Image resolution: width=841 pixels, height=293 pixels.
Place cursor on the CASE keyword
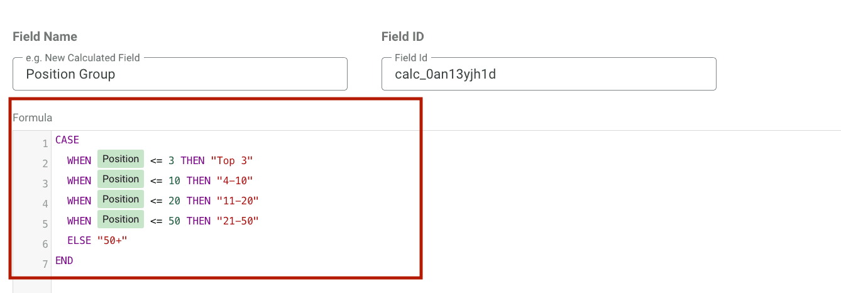67,140
